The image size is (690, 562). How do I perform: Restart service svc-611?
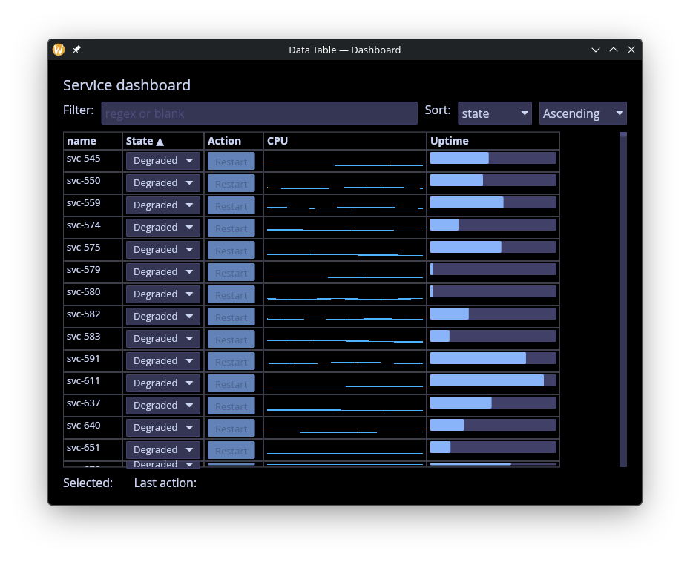(x=231, y=383)
